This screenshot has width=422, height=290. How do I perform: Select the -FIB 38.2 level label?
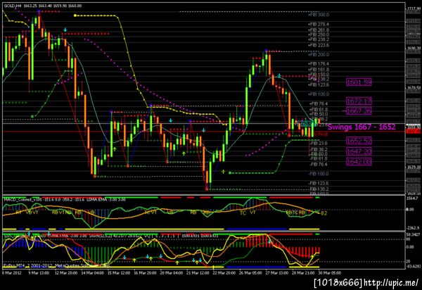click(319, 149)
